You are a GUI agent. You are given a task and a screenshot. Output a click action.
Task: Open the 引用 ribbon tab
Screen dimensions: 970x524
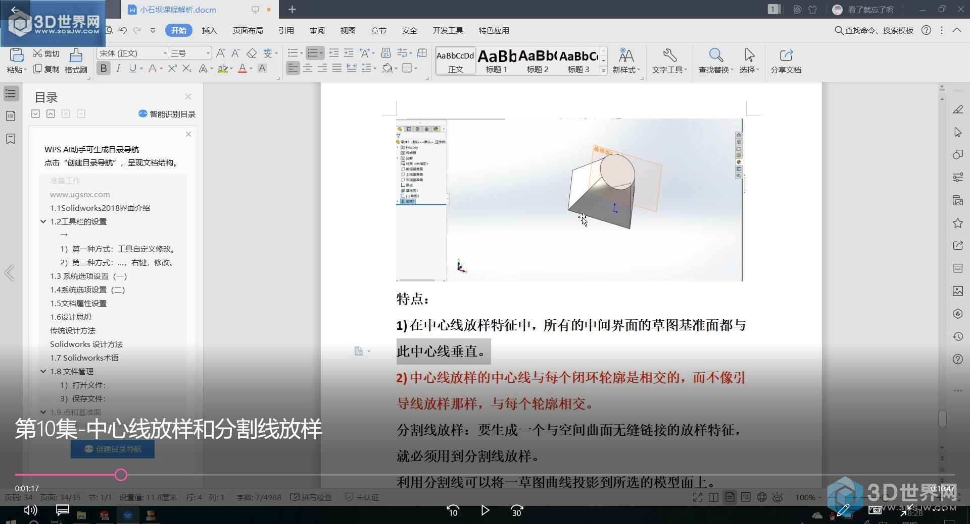click(x=286, y=30)
